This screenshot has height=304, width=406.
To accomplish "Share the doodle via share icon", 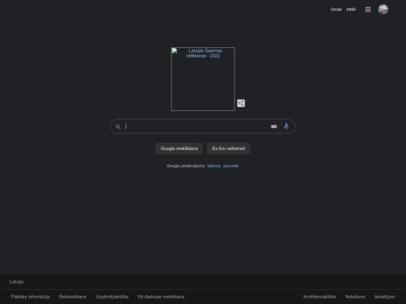I will coord(241,103).
